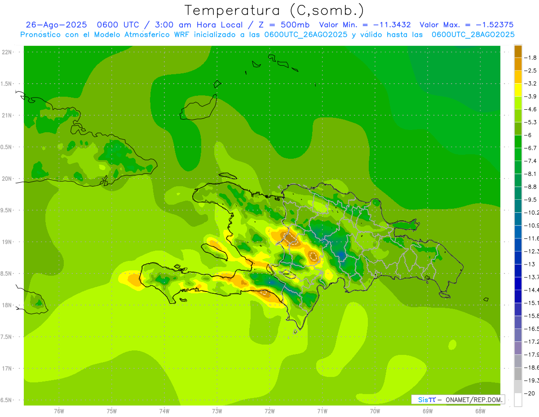Click the colorbar value '-8.1'
This screenshot has height=417, width=539.
[531, 174]
